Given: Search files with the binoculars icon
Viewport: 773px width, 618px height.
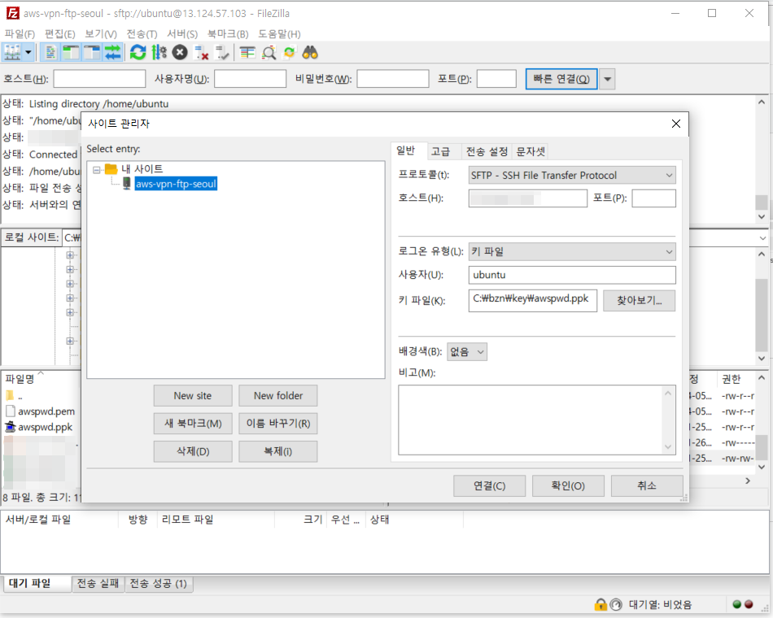Looking at the screenshot, I should [x=310, y=52].
